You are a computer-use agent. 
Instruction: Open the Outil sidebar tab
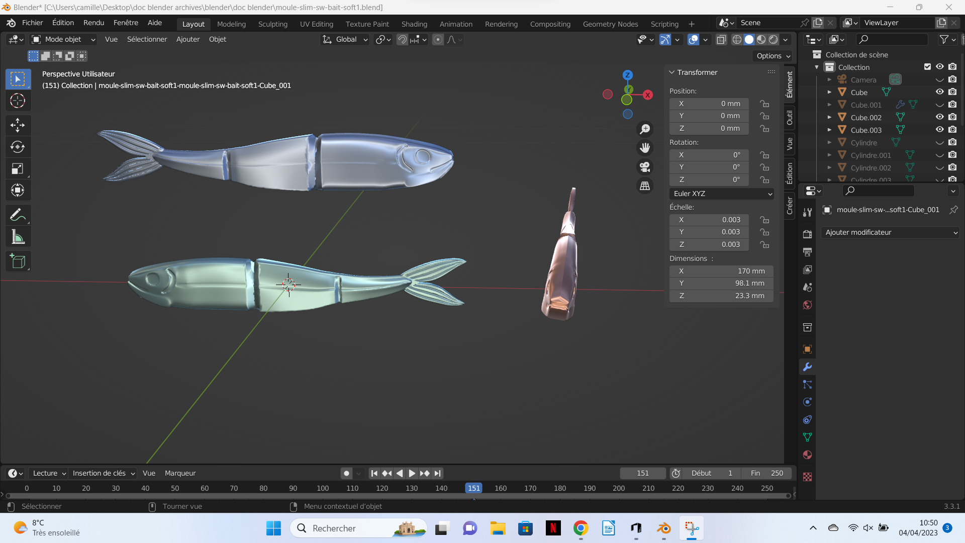click(790, 118)
